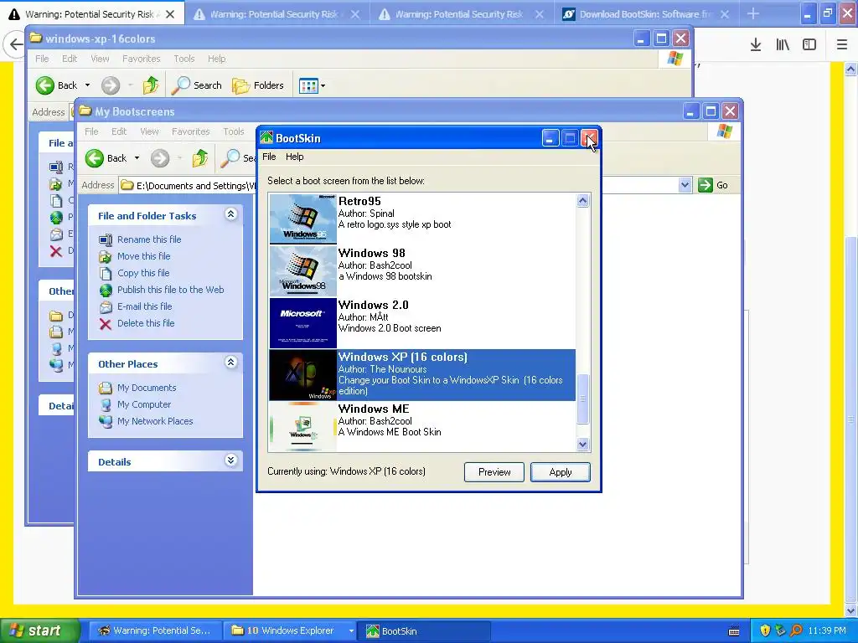Screen dimensions: 858x643
Task: Open the BootSkin Help menu
Action: tap(294, 157)
